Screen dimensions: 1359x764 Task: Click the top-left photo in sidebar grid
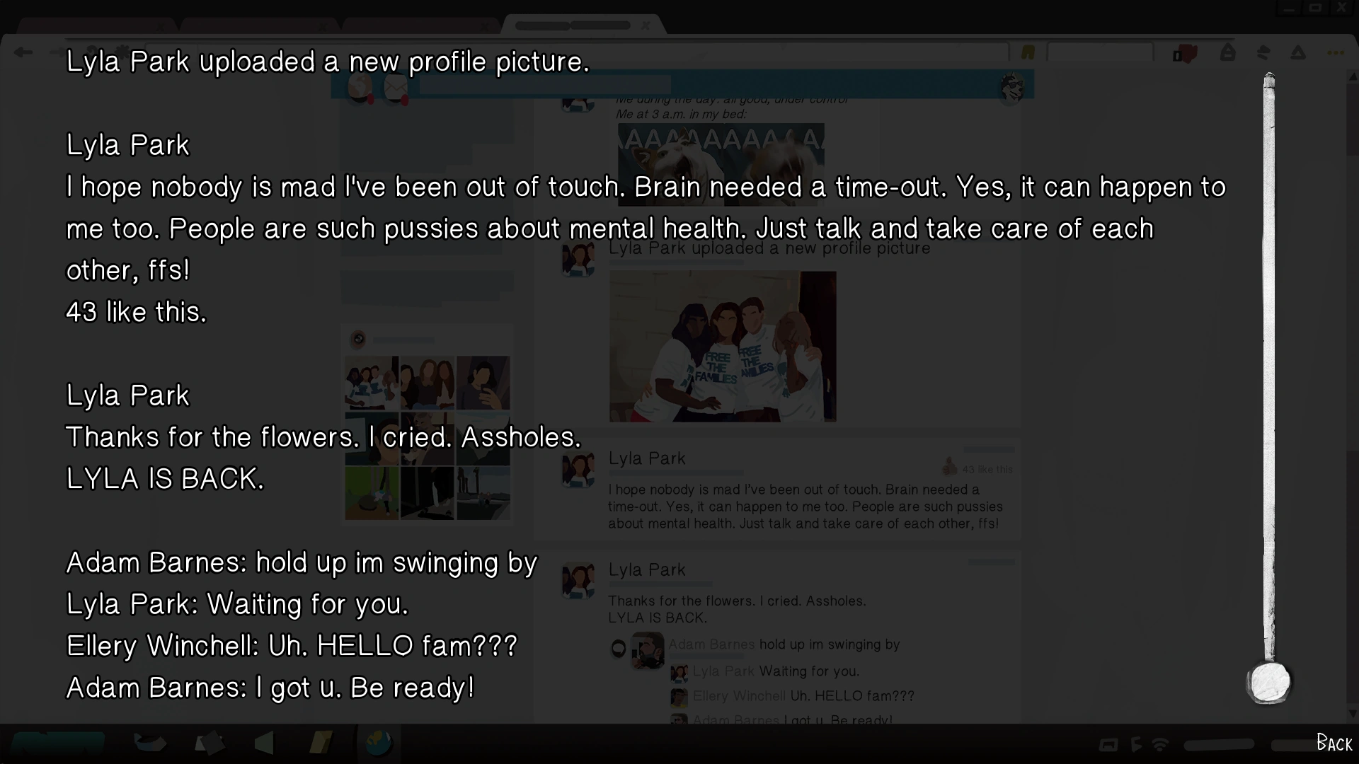(x=372, y=383)
